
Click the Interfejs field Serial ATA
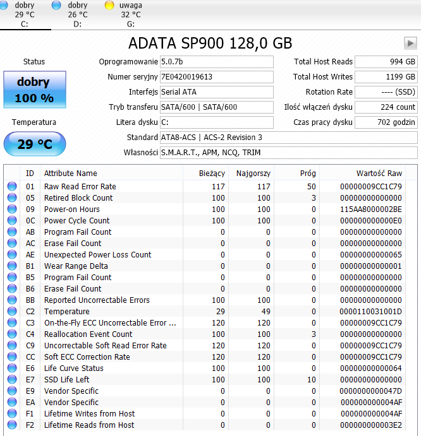click(216, 92)
